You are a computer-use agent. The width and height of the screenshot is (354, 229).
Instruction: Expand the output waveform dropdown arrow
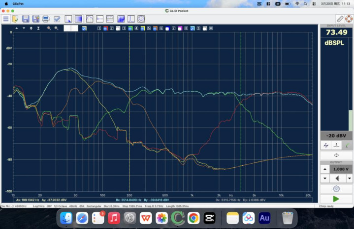pyautogui.click(x=349, y=178)
